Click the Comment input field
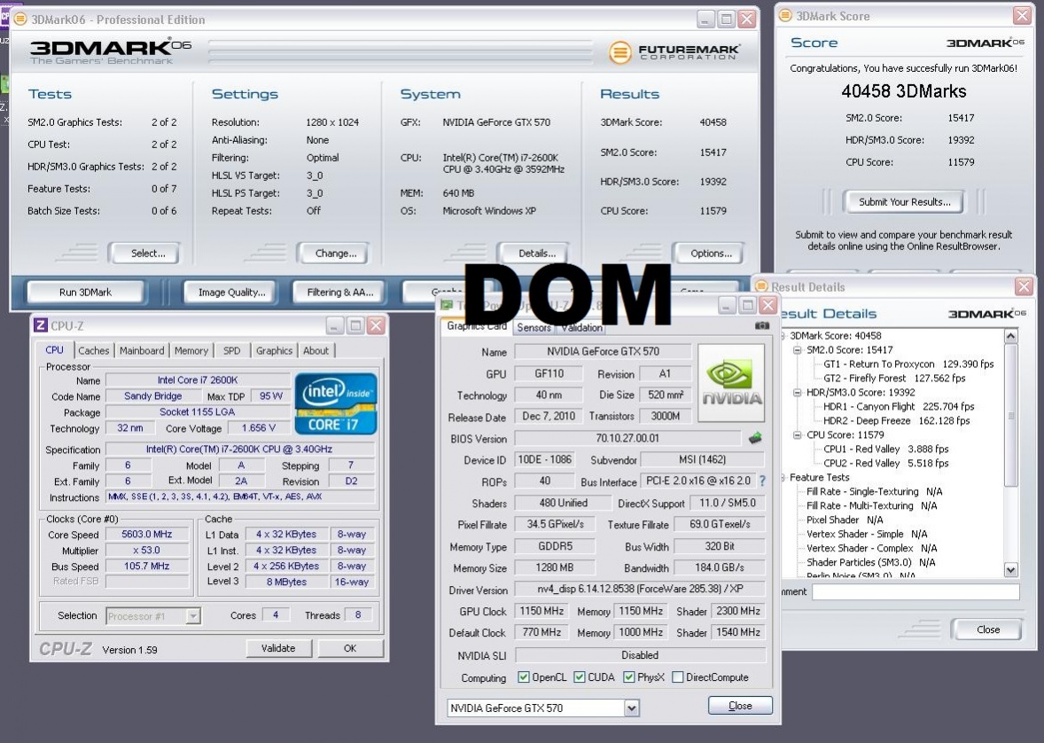 pyautogui.click(x=915, y=591)
